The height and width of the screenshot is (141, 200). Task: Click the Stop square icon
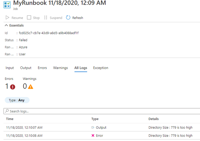pyautogui.click(x=29, y=17)
